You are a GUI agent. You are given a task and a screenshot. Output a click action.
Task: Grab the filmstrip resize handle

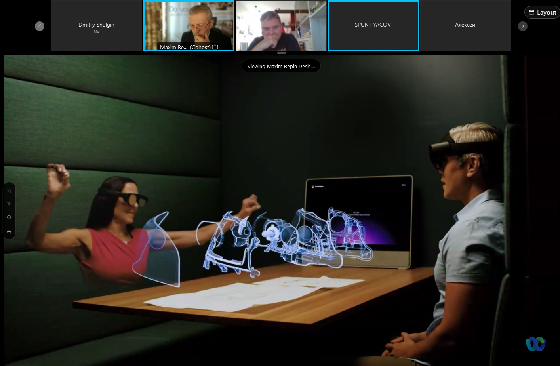pyautogui.click(x=282, y=53)
